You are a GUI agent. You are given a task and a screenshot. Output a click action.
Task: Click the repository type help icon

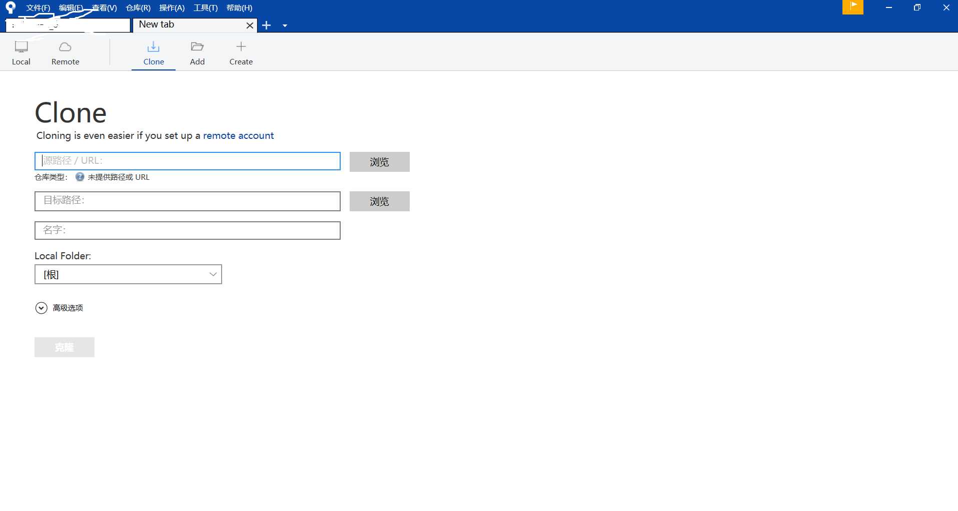[80, 177]
